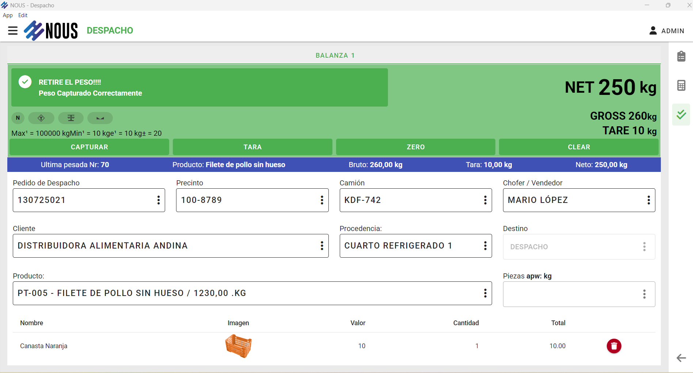Screen dimensions: 693x373
Task: Click the tare diamond T indicator
Action: [x=41, y=118]
